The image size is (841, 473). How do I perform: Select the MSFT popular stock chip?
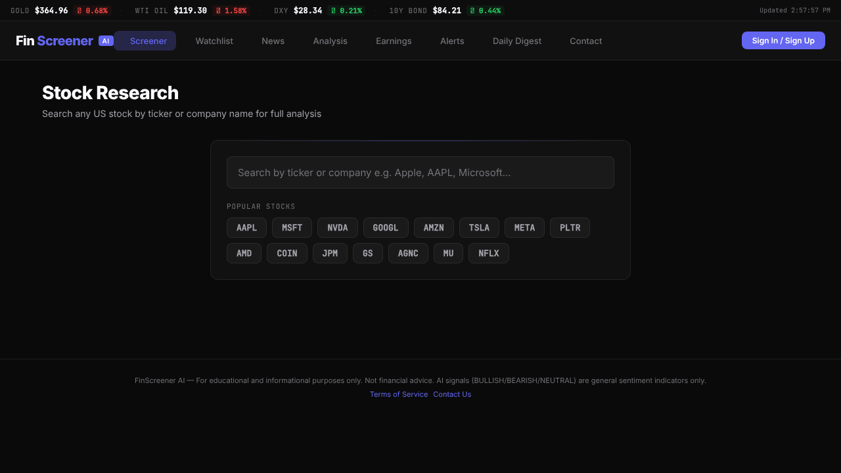(x=292, y=227)
